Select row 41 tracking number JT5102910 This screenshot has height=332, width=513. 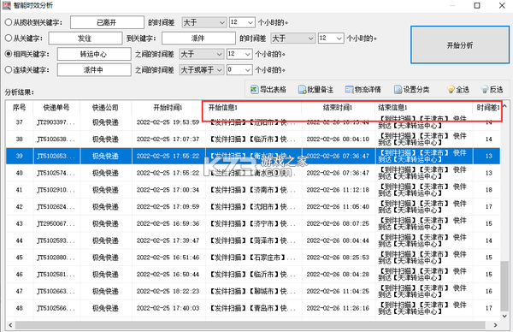coord(56,190)
